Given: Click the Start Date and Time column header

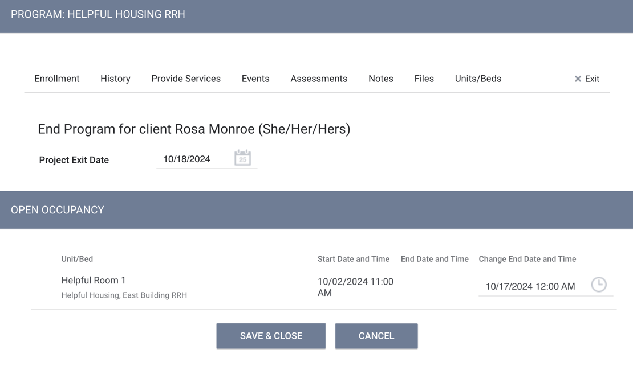Looking at the screenshot, I should pyautogui.click(x=353, y=259).
